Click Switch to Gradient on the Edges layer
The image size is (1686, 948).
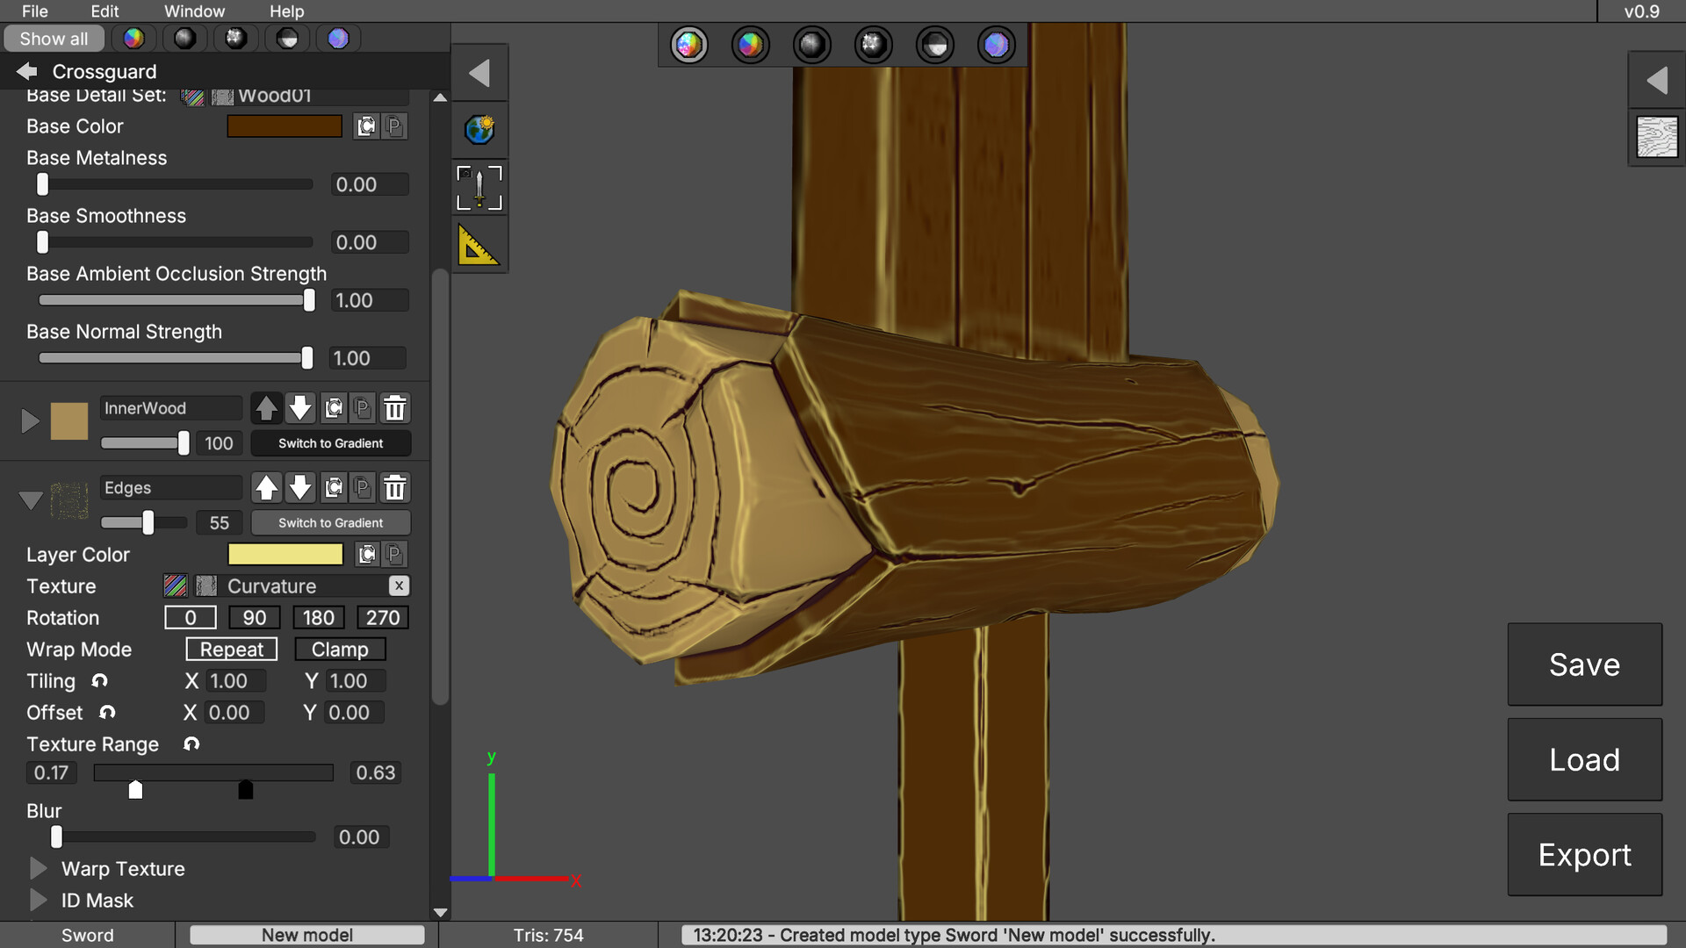pyautogui.click(x=330, y=522)
